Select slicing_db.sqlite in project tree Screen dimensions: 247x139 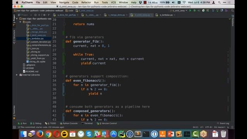pos(37,62)
